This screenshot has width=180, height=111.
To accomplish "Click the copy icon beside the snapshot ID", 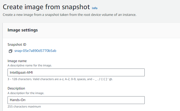I will (11, 51).
